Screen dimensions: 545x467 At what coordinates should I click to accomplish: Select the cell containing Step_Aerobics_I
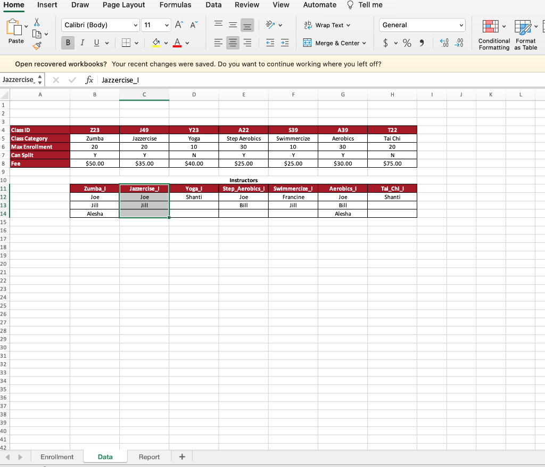click(x=243, y=189)
